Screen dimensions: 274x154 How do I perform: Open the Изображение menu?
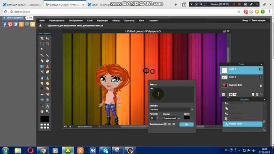[76, 21]
